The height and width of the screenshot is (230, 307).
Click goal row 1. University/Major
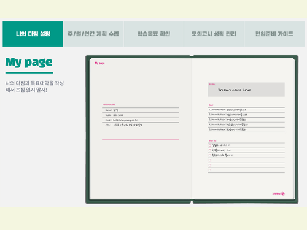coord(246,110)
